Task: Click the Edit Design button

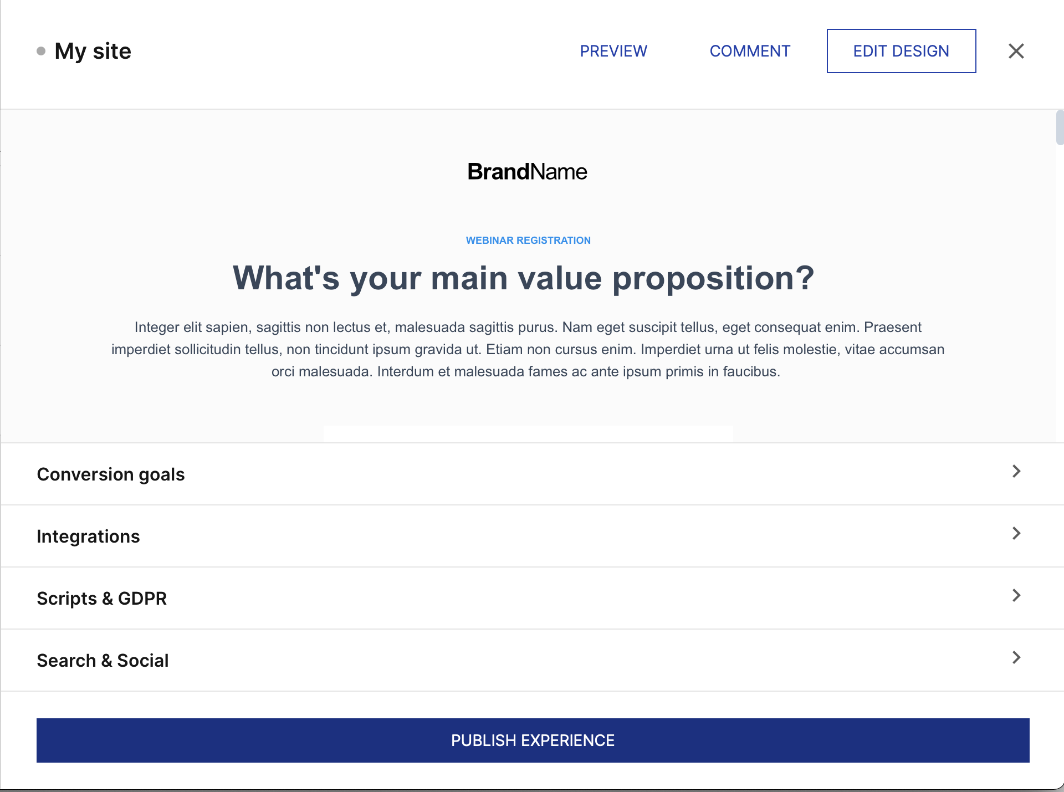Action: tap(901, 51)
